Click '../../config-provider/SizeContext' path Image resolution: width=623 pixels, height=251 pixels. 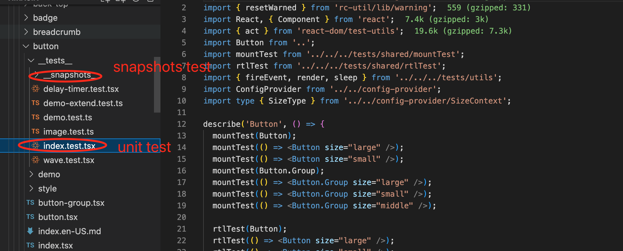click(425, 101)
